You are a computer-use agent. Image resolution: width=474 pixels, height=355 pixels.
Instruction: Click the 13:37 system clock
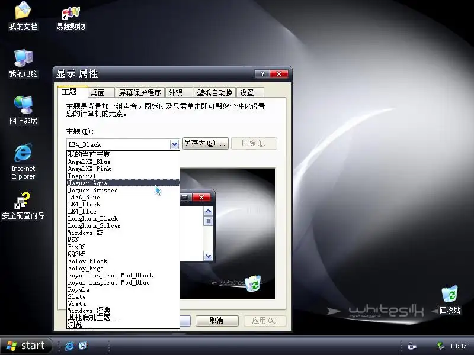click(458, 346)
